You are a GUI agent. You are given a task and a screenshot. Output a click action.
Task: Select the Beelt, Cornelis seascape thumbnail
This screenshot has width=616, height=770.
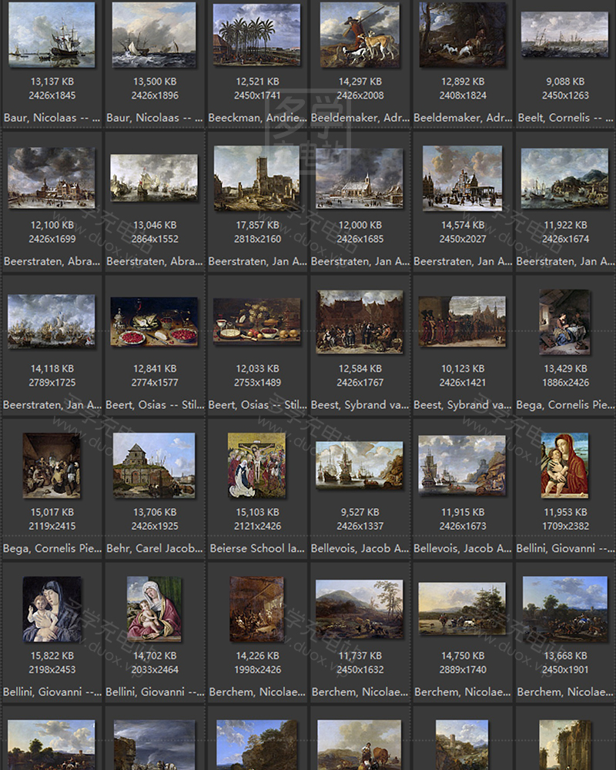click(x=564, y=35)
